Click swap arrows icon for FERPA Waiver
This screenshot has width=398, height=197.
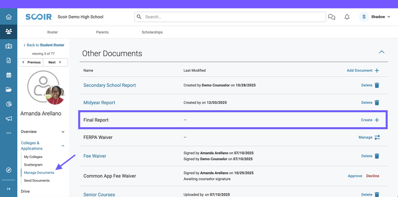click(377, 137)
